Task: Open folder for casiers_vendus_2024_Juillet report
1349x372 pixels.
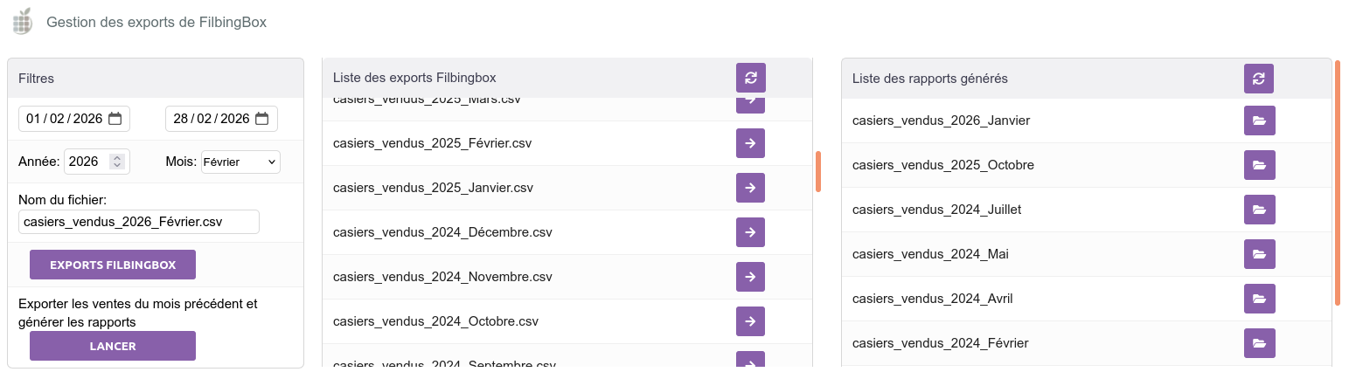Action: [x=1259, y=210]
